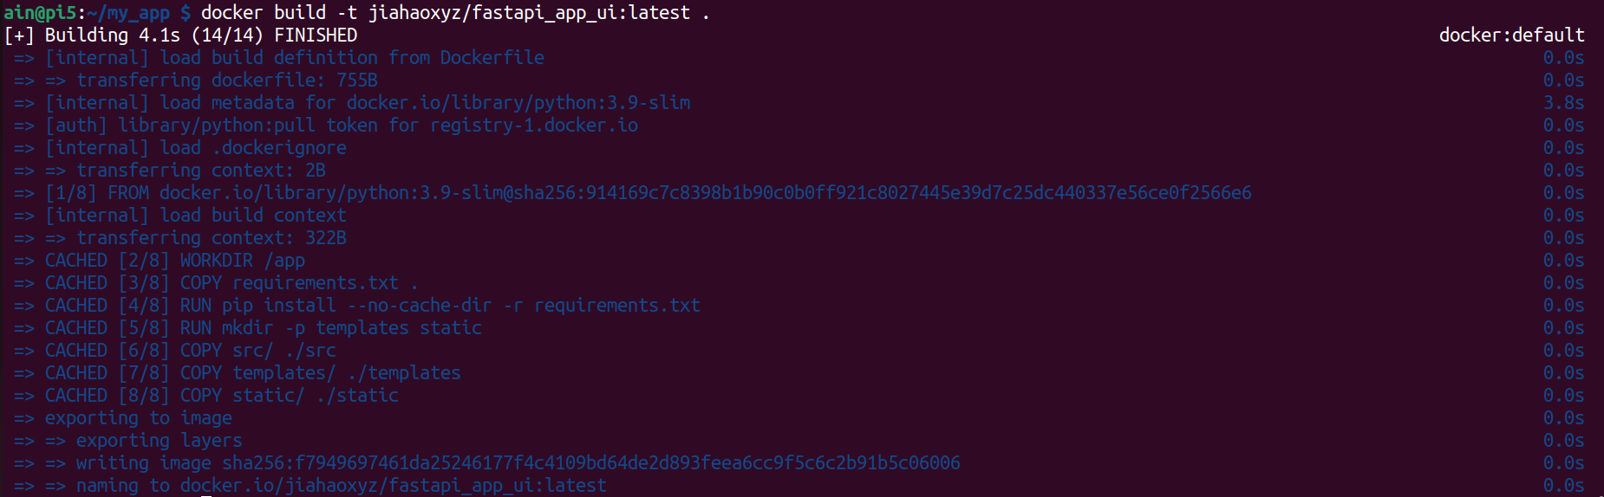Select the 'load build definition from Dockerfile' line
The height and width of the screenshot is (497, 1604).
tap(295, 58)
